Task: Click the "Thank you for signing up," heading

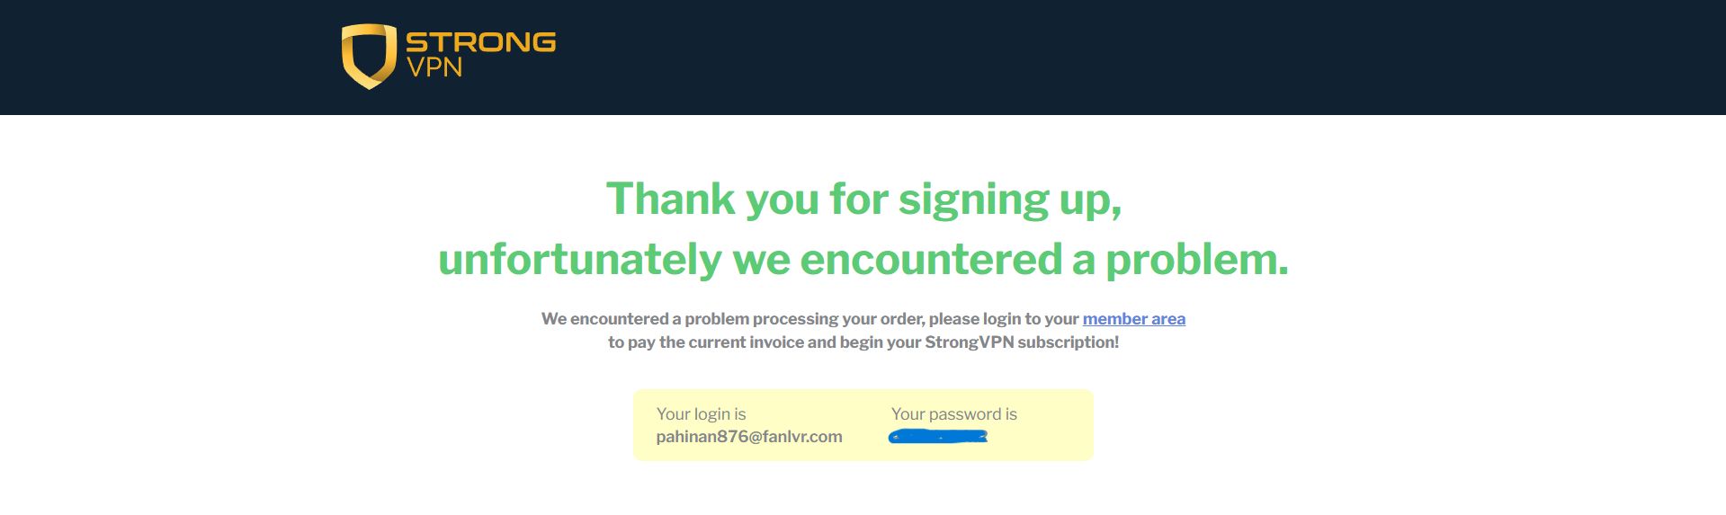Action: pos(863,200)
